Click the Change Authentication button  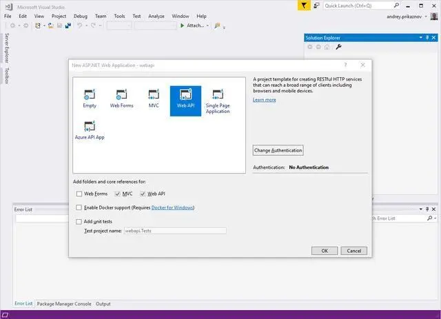pyautogui.click(x=278, y=150)
